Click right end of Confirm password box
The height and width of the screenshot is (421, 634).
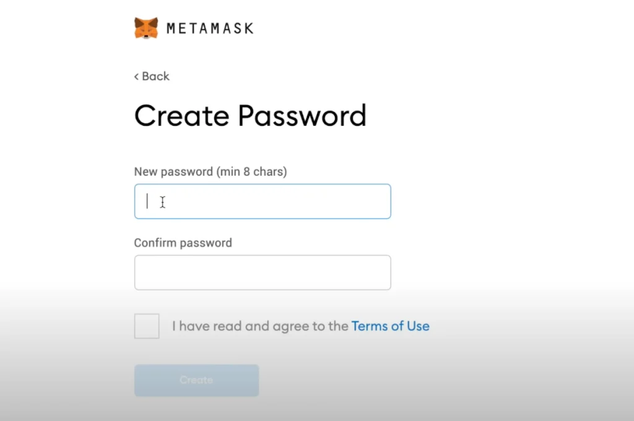[379, 272]
